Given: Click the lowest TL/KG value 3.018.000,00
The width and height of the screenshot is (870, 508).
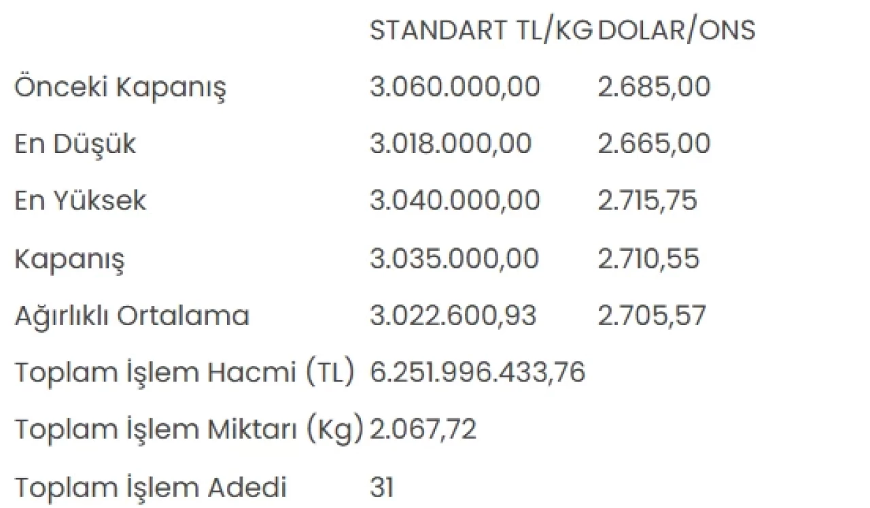Looking at the screenshot, I should [451, 144].
